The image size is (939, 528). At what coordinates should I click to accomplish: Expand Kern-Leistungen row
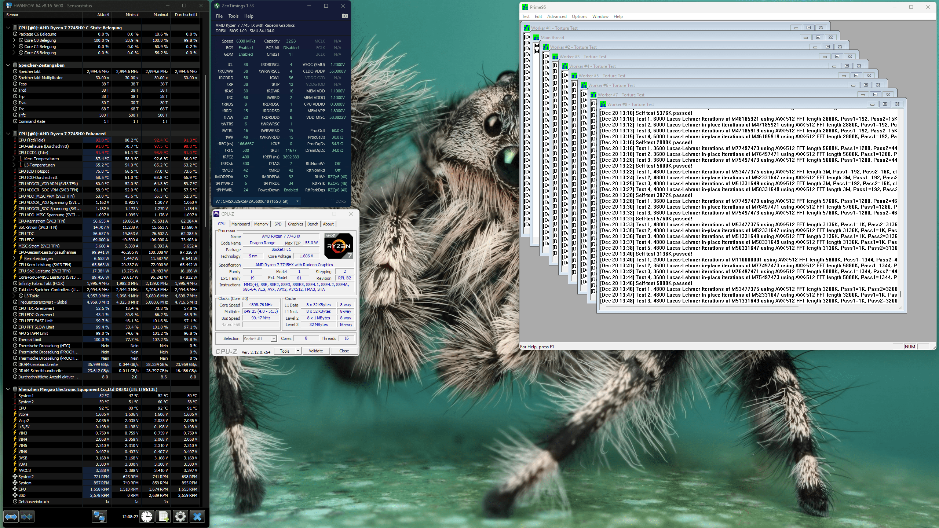pos(14,258)
